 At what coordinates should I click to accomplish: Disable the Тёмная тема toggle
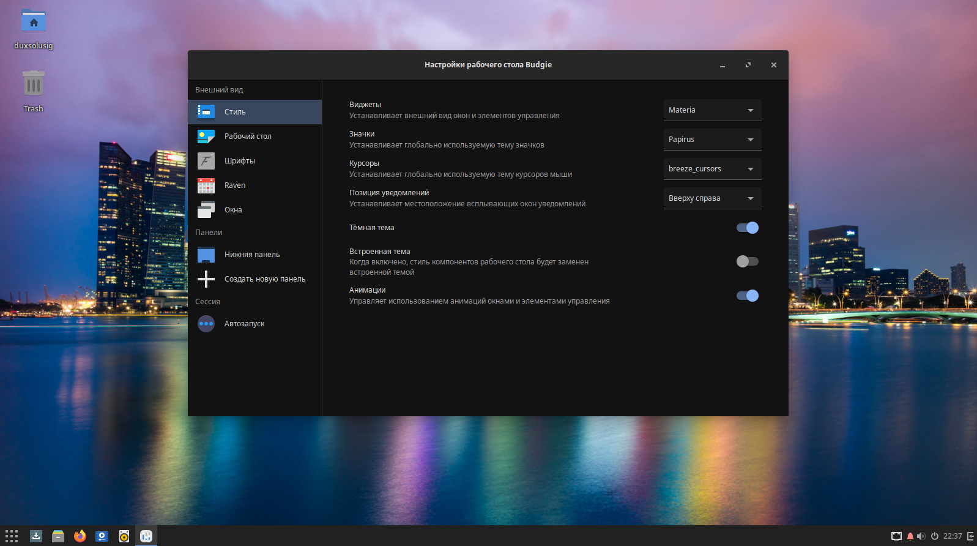click(x=747, y=228)
